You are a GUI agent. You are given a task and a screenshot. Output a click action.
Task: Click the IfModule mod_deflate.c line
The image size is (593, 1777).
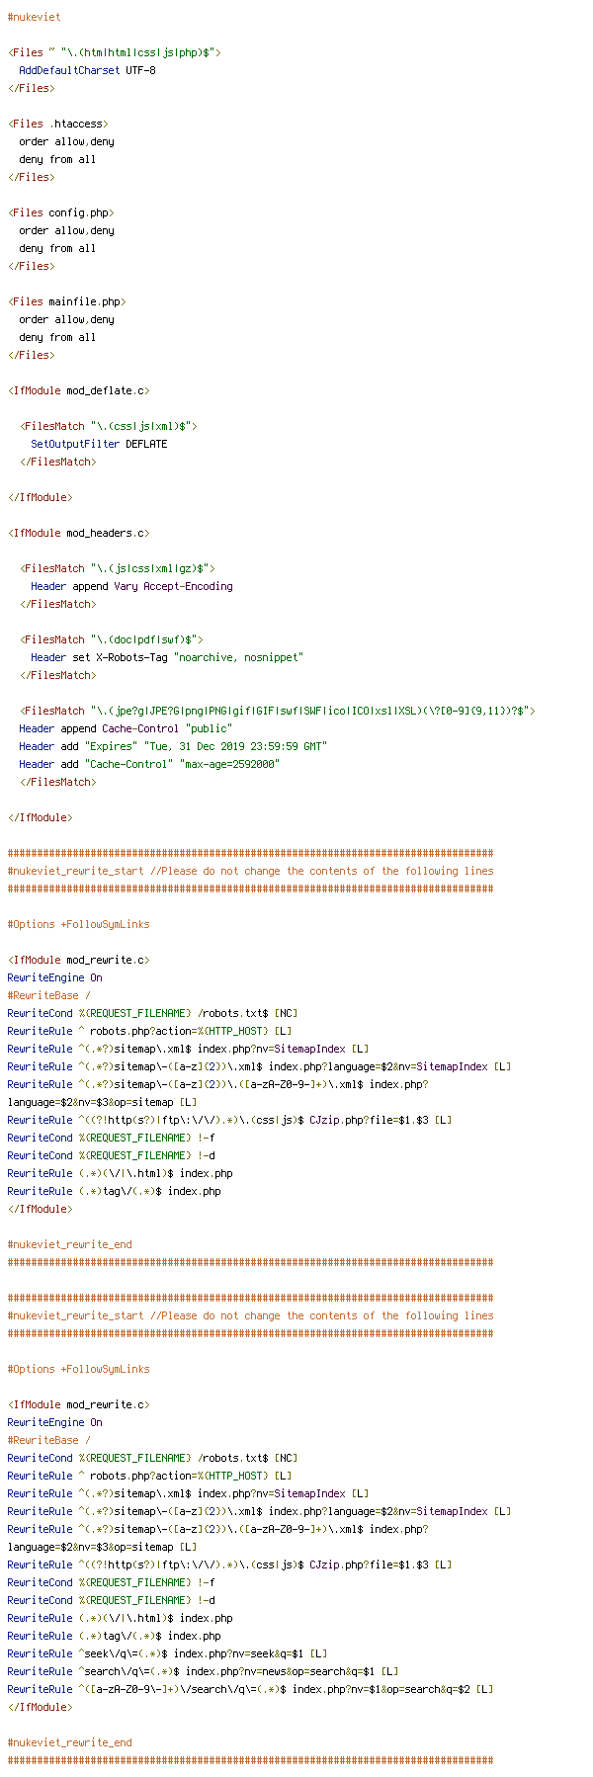click(x=78, y=390)
